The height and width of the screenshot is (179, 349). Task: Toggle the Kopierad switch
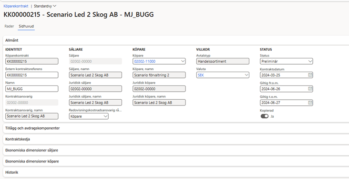pos(265,116)
